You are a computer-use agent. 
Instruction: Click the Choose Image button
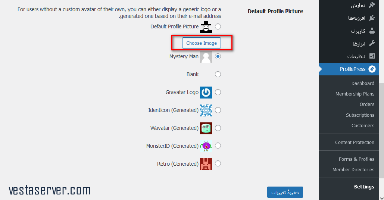[201, 43]
